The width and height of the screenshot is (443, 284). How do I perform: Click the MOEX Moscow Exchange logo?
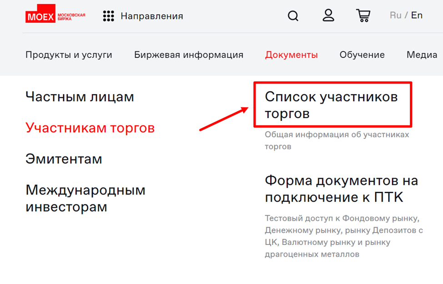click(55, 14)
